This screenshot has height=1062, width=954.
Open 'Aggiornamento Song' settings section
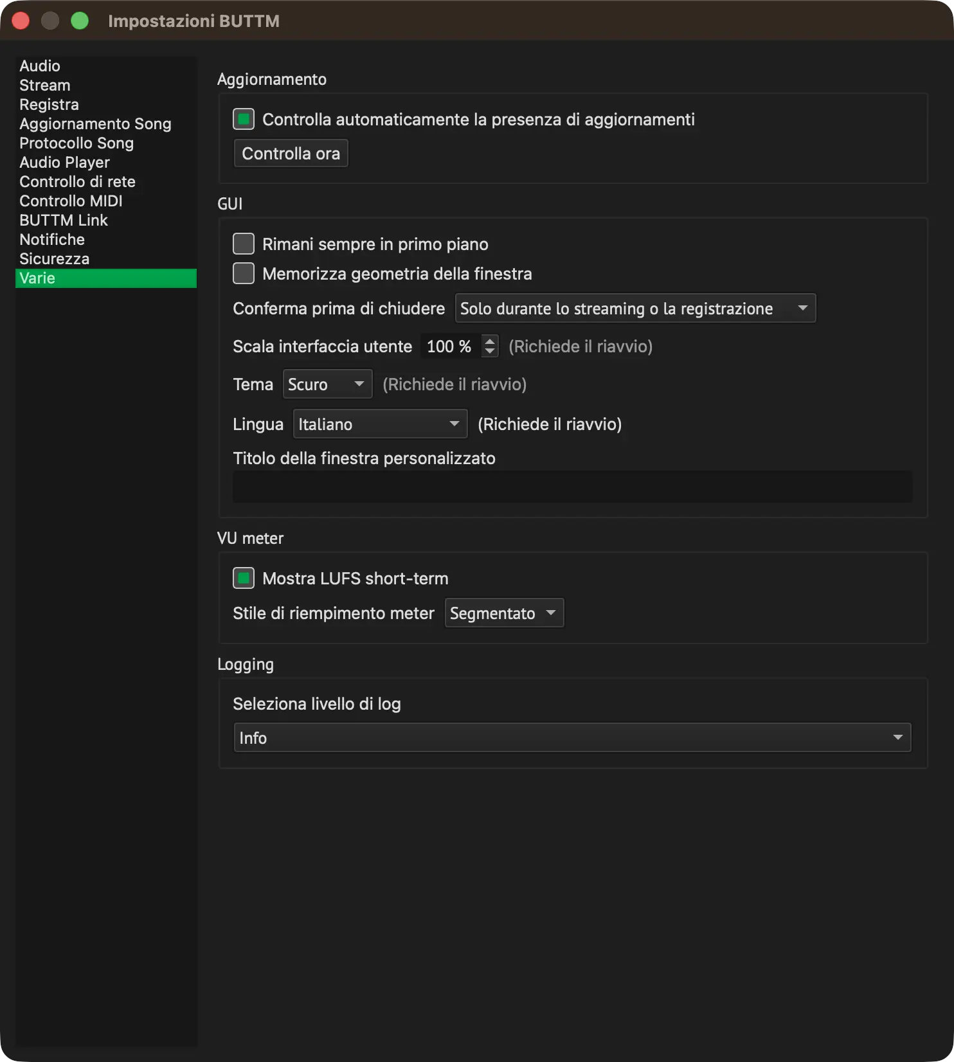[106, 124]
